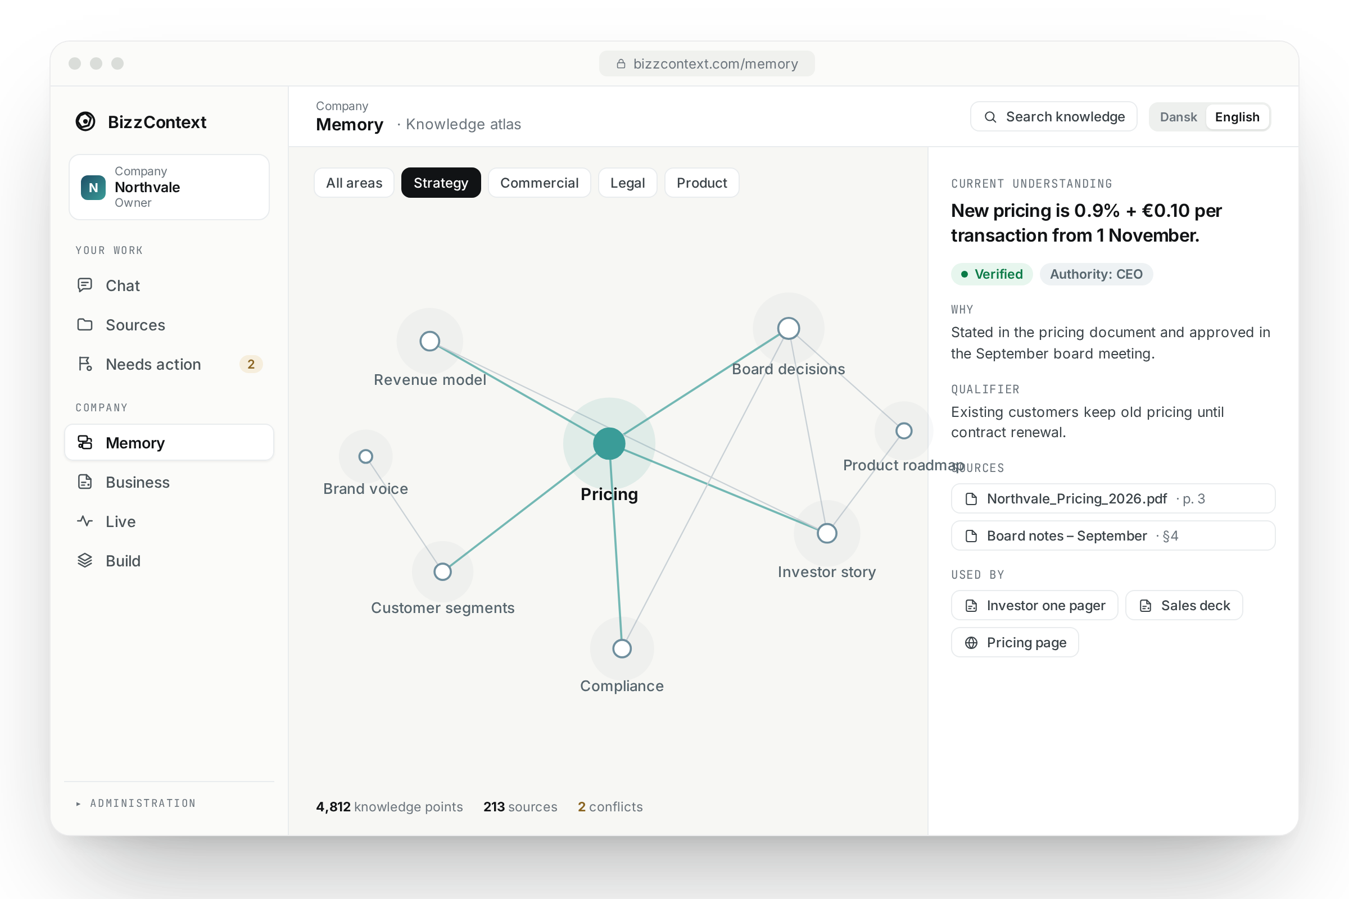Open the Pricing page chip

[1015, 643]
